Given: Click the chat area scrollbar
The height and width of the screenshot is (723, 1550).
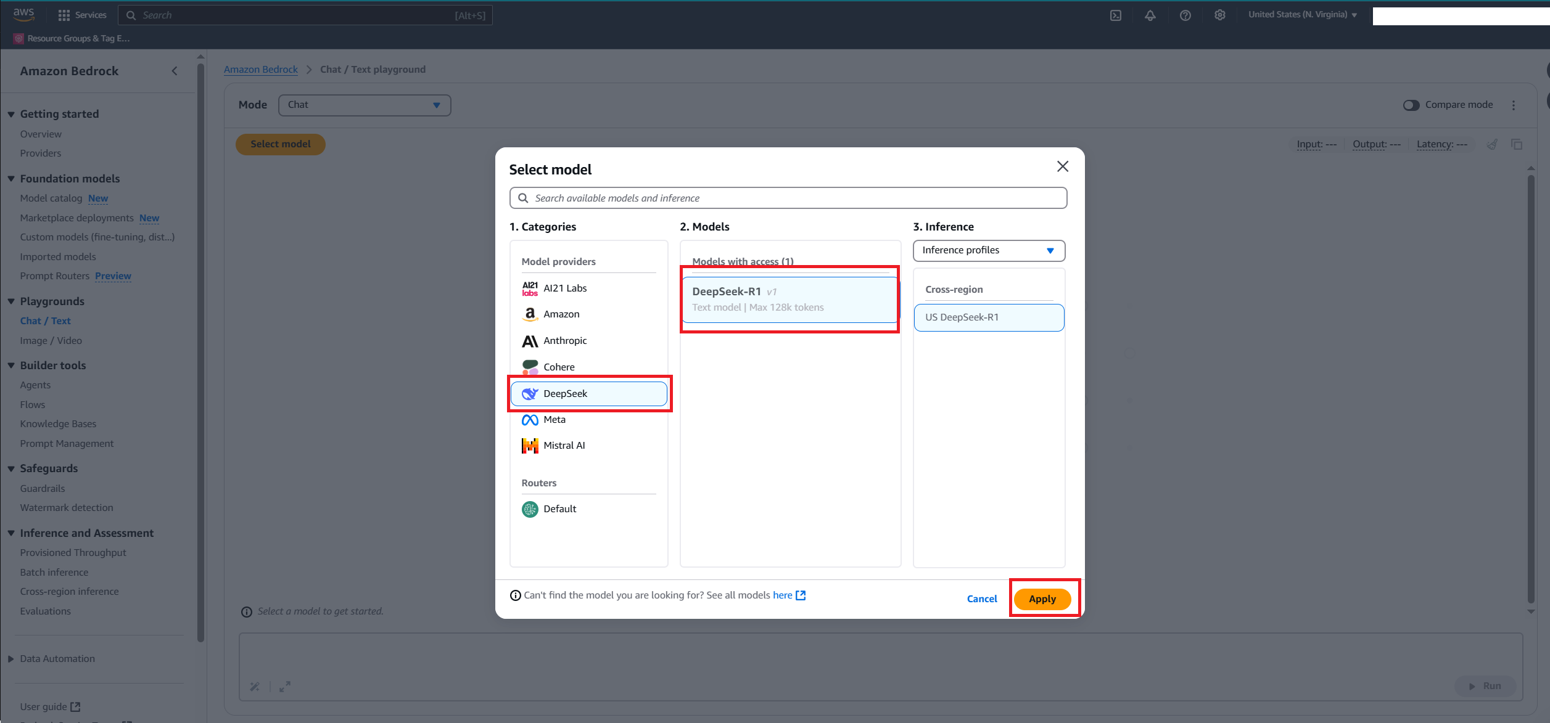Looking at the screenshot, I should point(1531,388).
